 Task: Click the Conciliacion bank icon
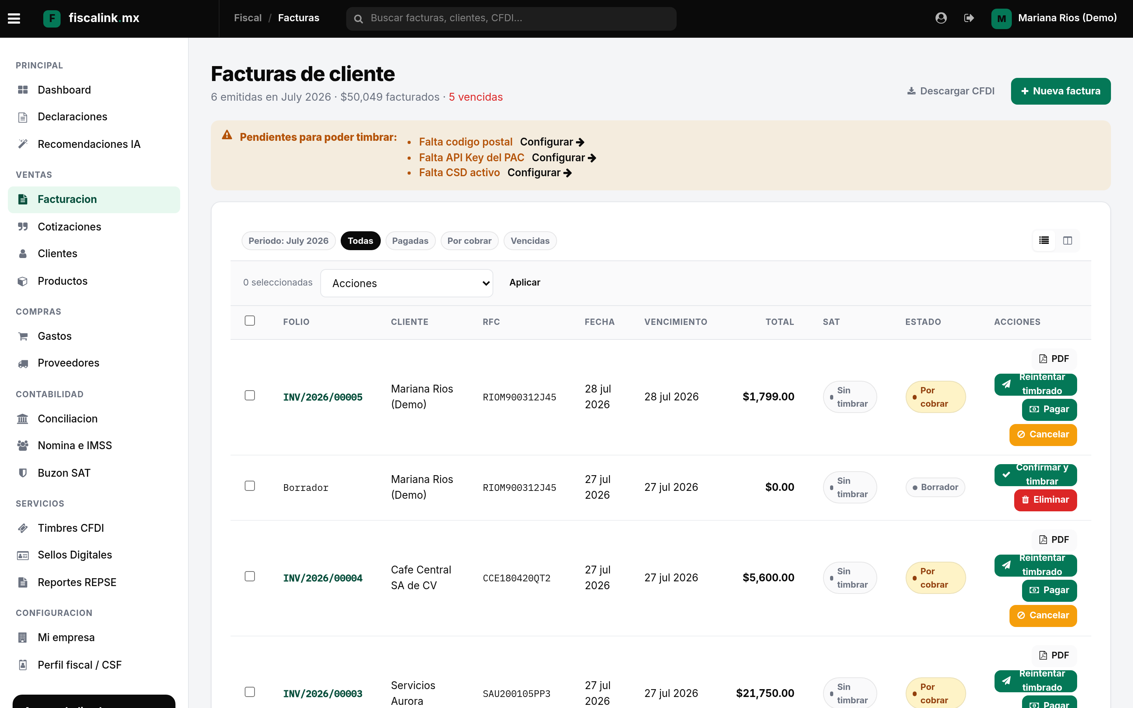point(22,419)
